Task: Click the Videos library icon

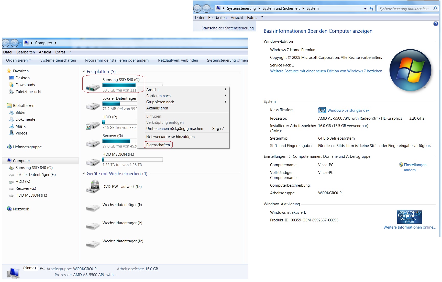Action: pyautogui.click(x=12, y=133)
